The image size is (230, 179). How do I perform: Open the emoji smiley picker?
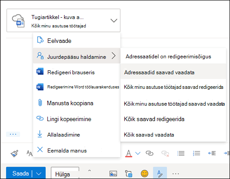click(x=145, y=173)
